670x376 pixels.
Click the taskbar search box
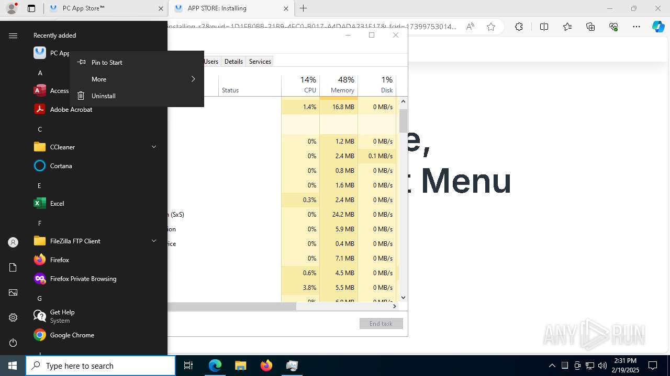point(100,366)
